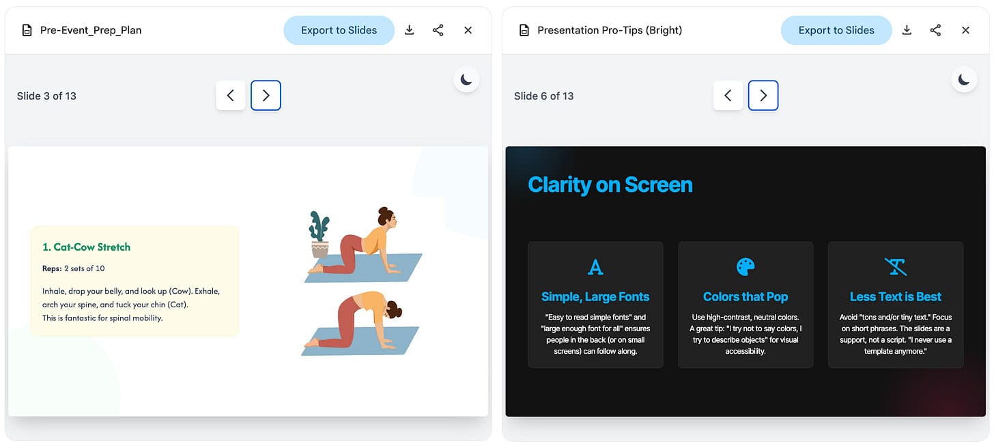Toggle dark mode in Presentation Pro-Tips panel
Viewport: 994px width, 448px height.
coord(964,80)
